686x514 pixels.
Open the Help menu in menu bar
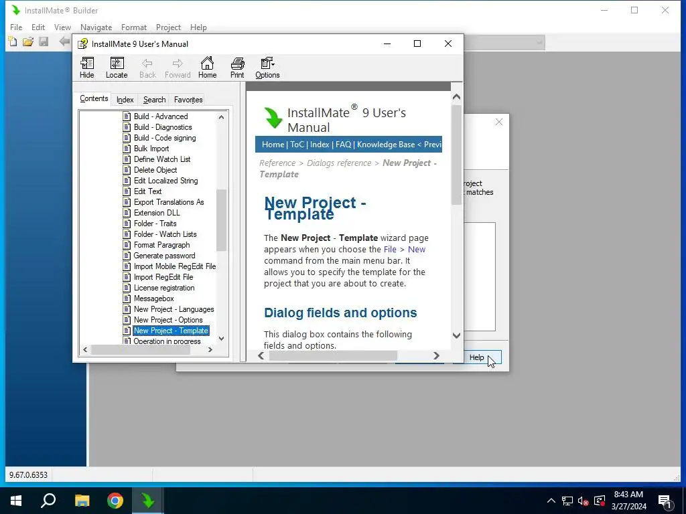tap(198, 27)
